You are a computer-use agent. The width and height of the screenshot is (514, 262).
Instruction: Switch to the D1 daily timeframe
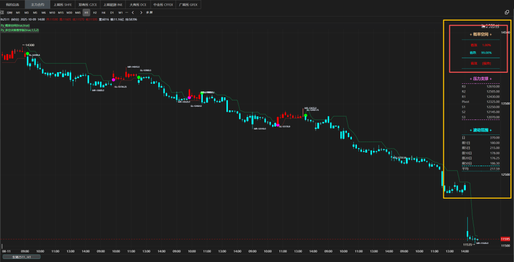[112, 12]
